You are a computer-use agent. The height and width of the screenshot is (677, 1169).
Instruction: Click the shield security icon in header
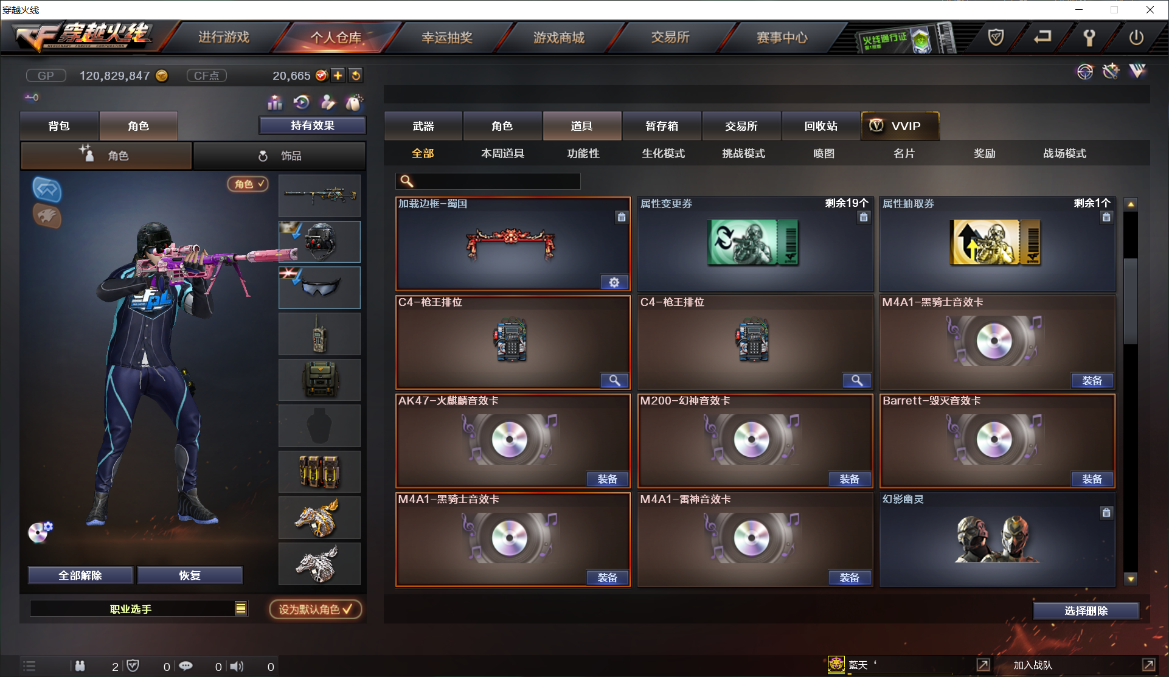pos(996,38)
